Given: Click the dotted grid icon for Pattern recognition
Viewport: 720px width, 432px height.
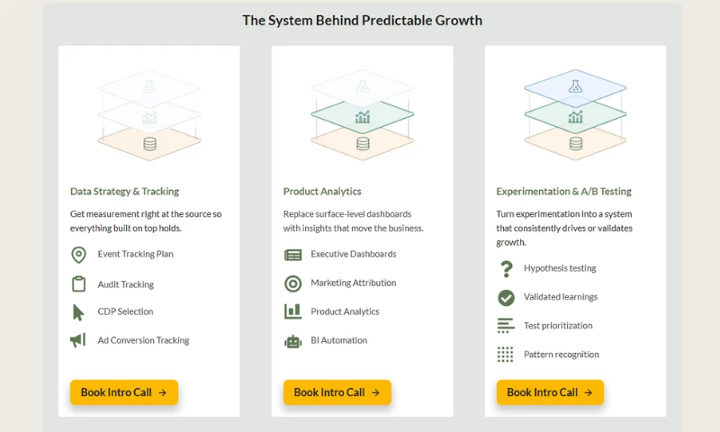Looking at the screenshot, I should click(x=505, y=355).
